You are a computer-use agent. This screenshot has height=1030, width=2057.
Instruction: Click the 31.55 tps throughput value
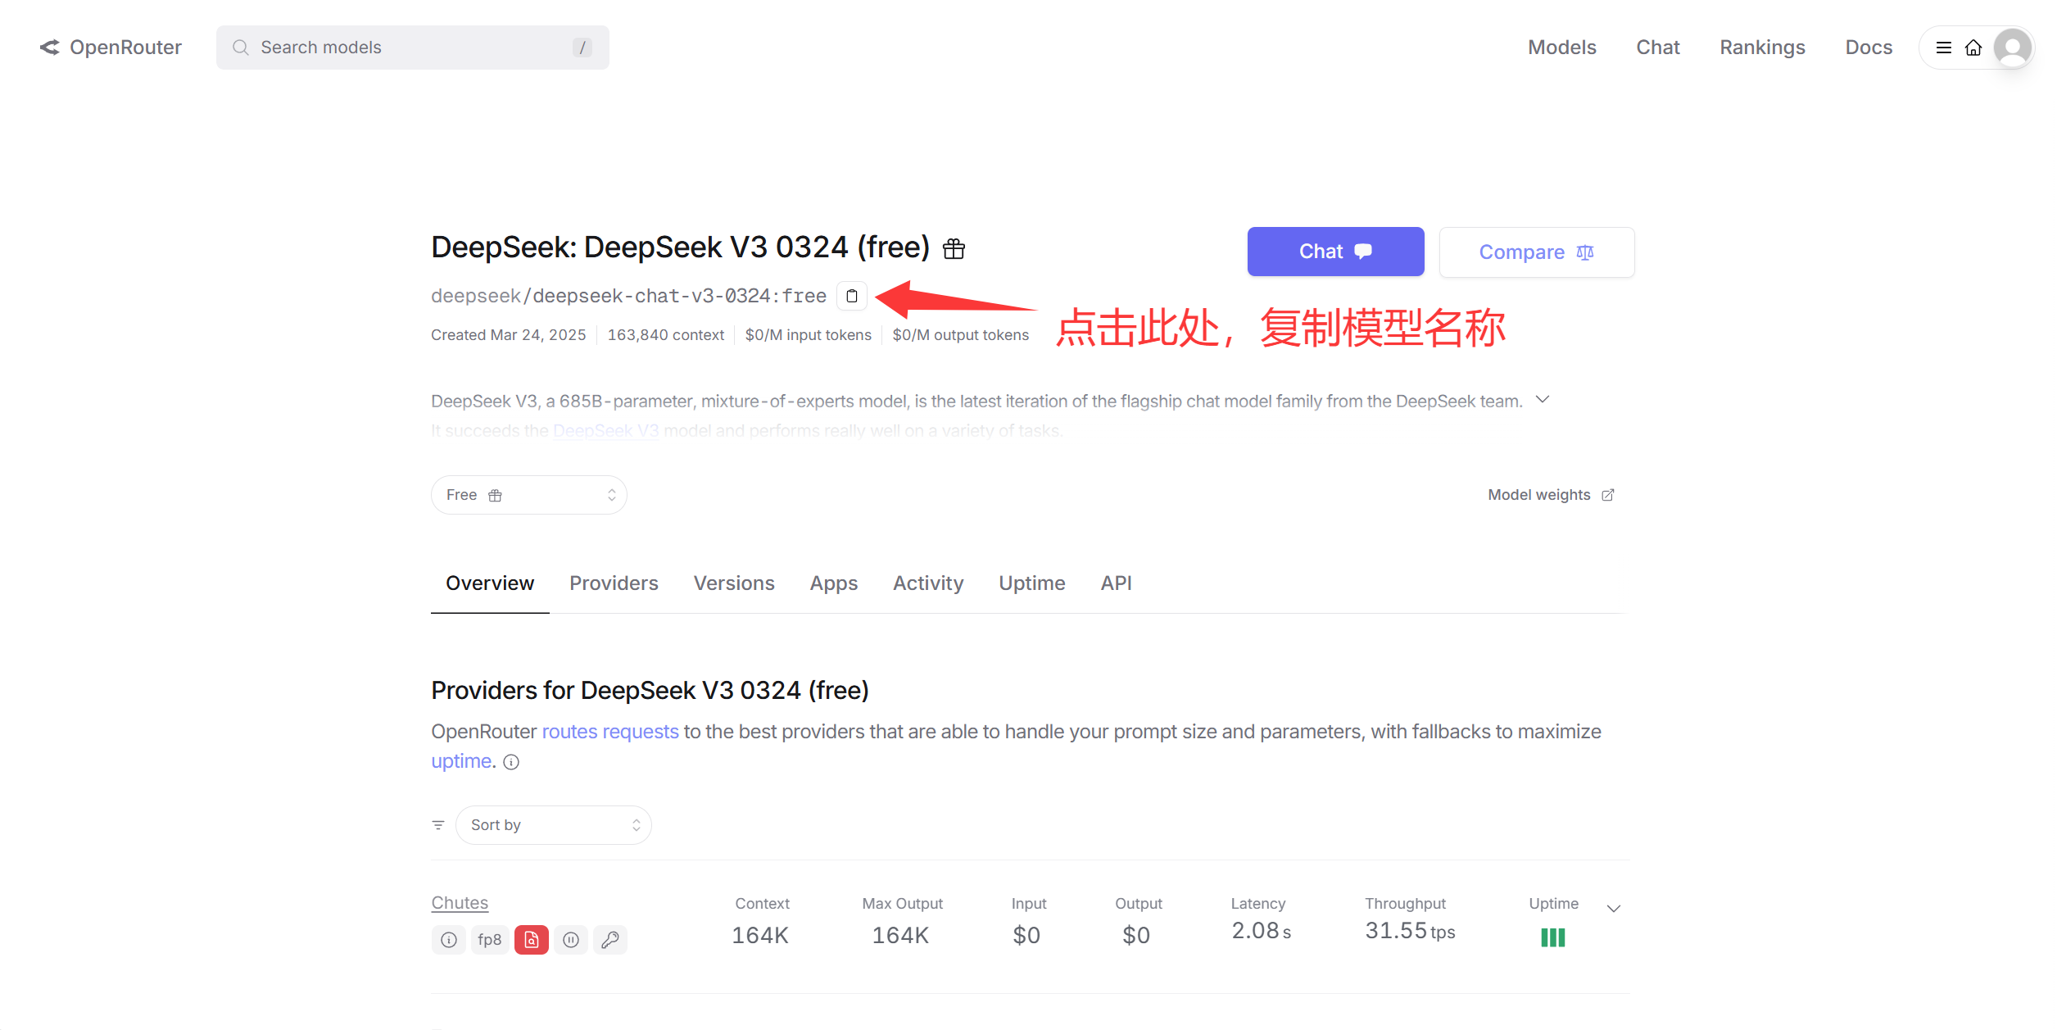[1410, 931]
